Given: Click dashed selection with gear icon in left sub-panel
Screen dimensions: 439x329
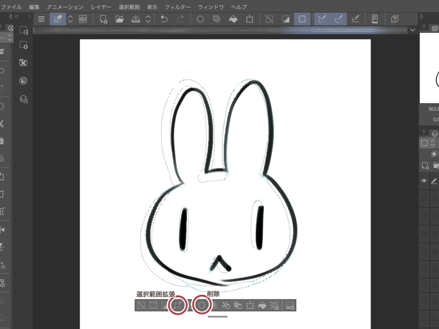Looking at the screenshot, I should click(24, 45).
